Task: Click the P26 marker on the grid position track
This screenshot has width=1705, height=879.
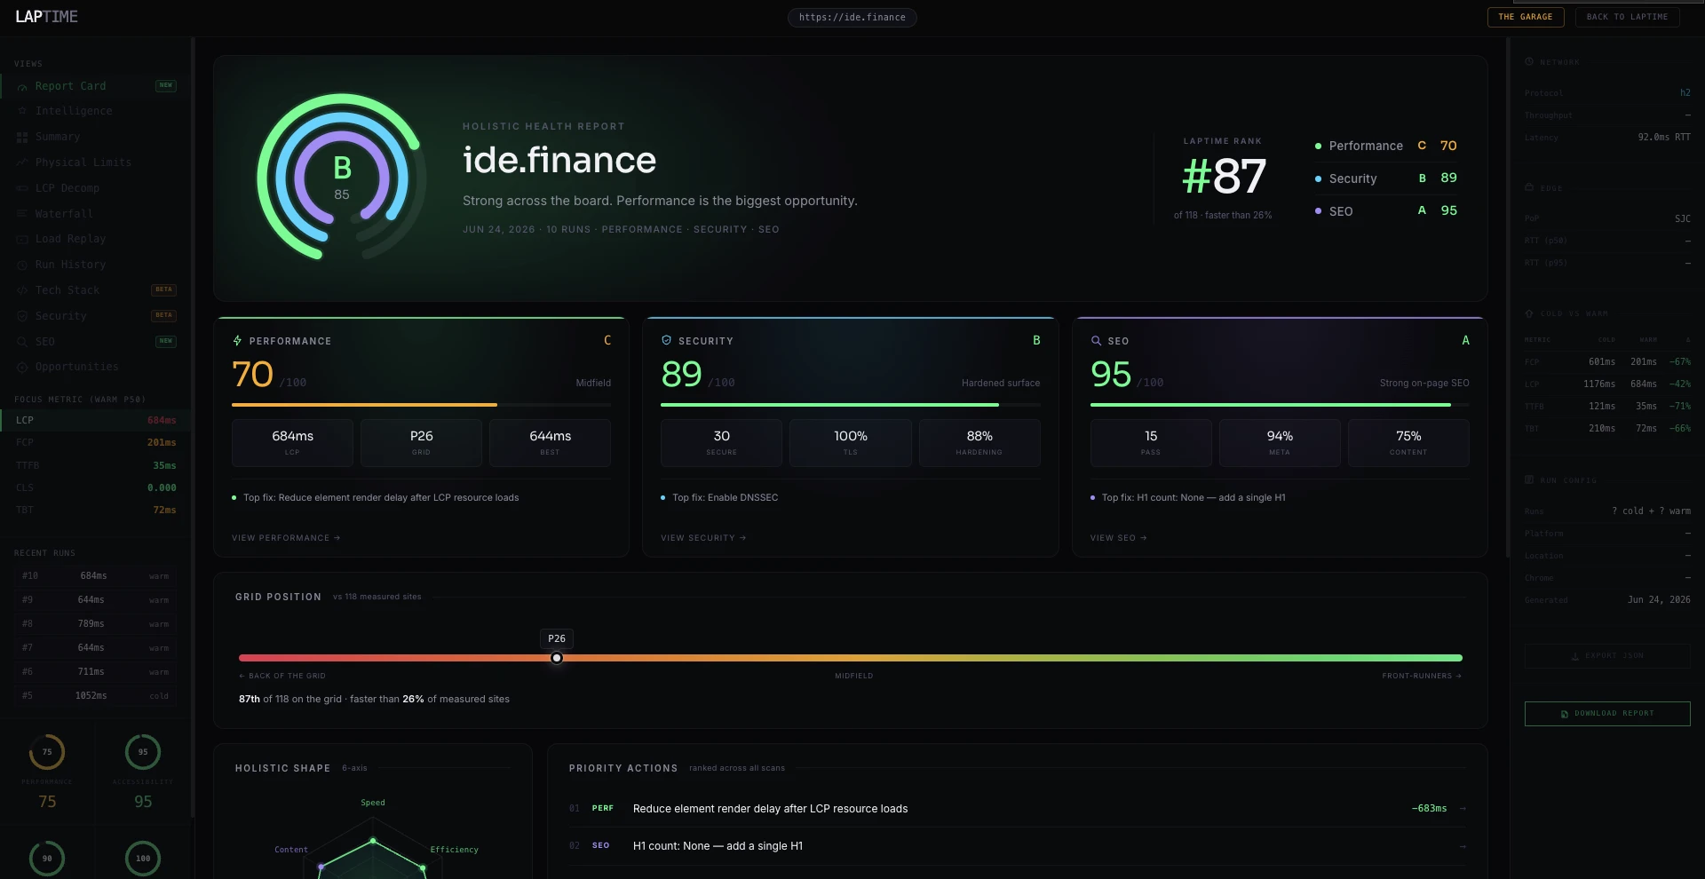Action: coord(557,658)
